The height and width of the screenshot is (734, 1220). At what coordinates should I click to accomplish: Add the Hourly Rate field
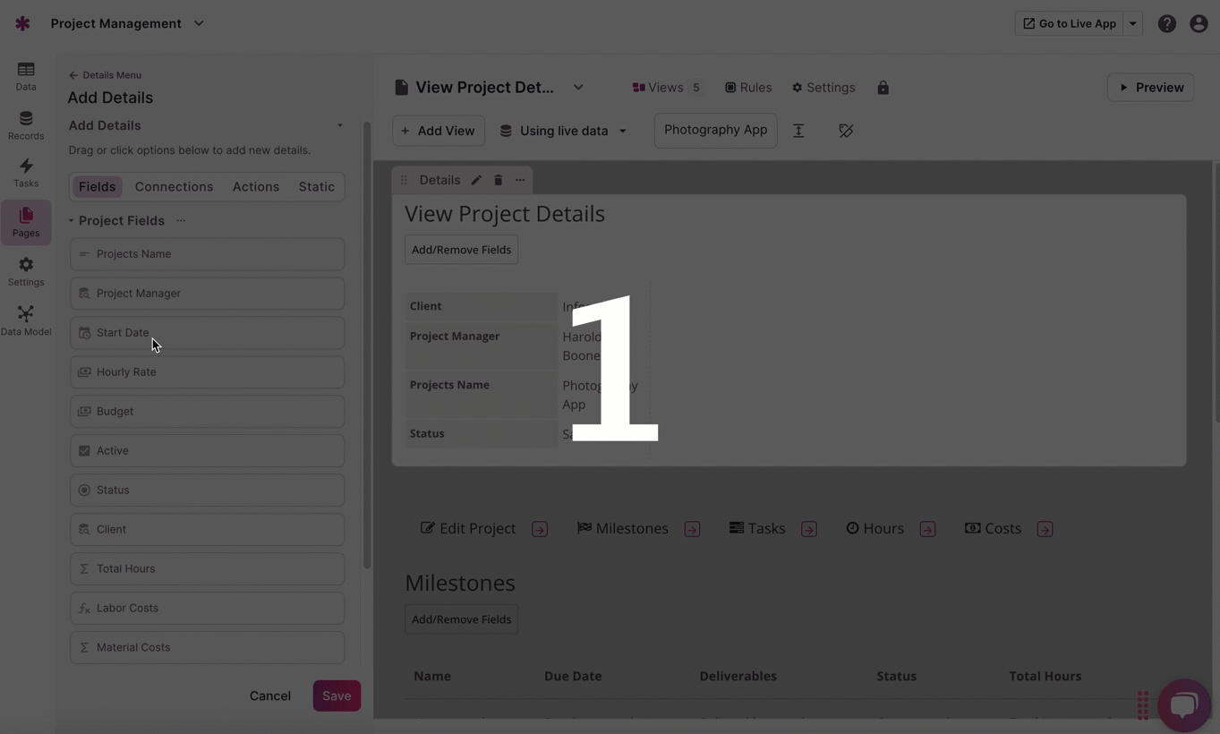tap(207, 372)
